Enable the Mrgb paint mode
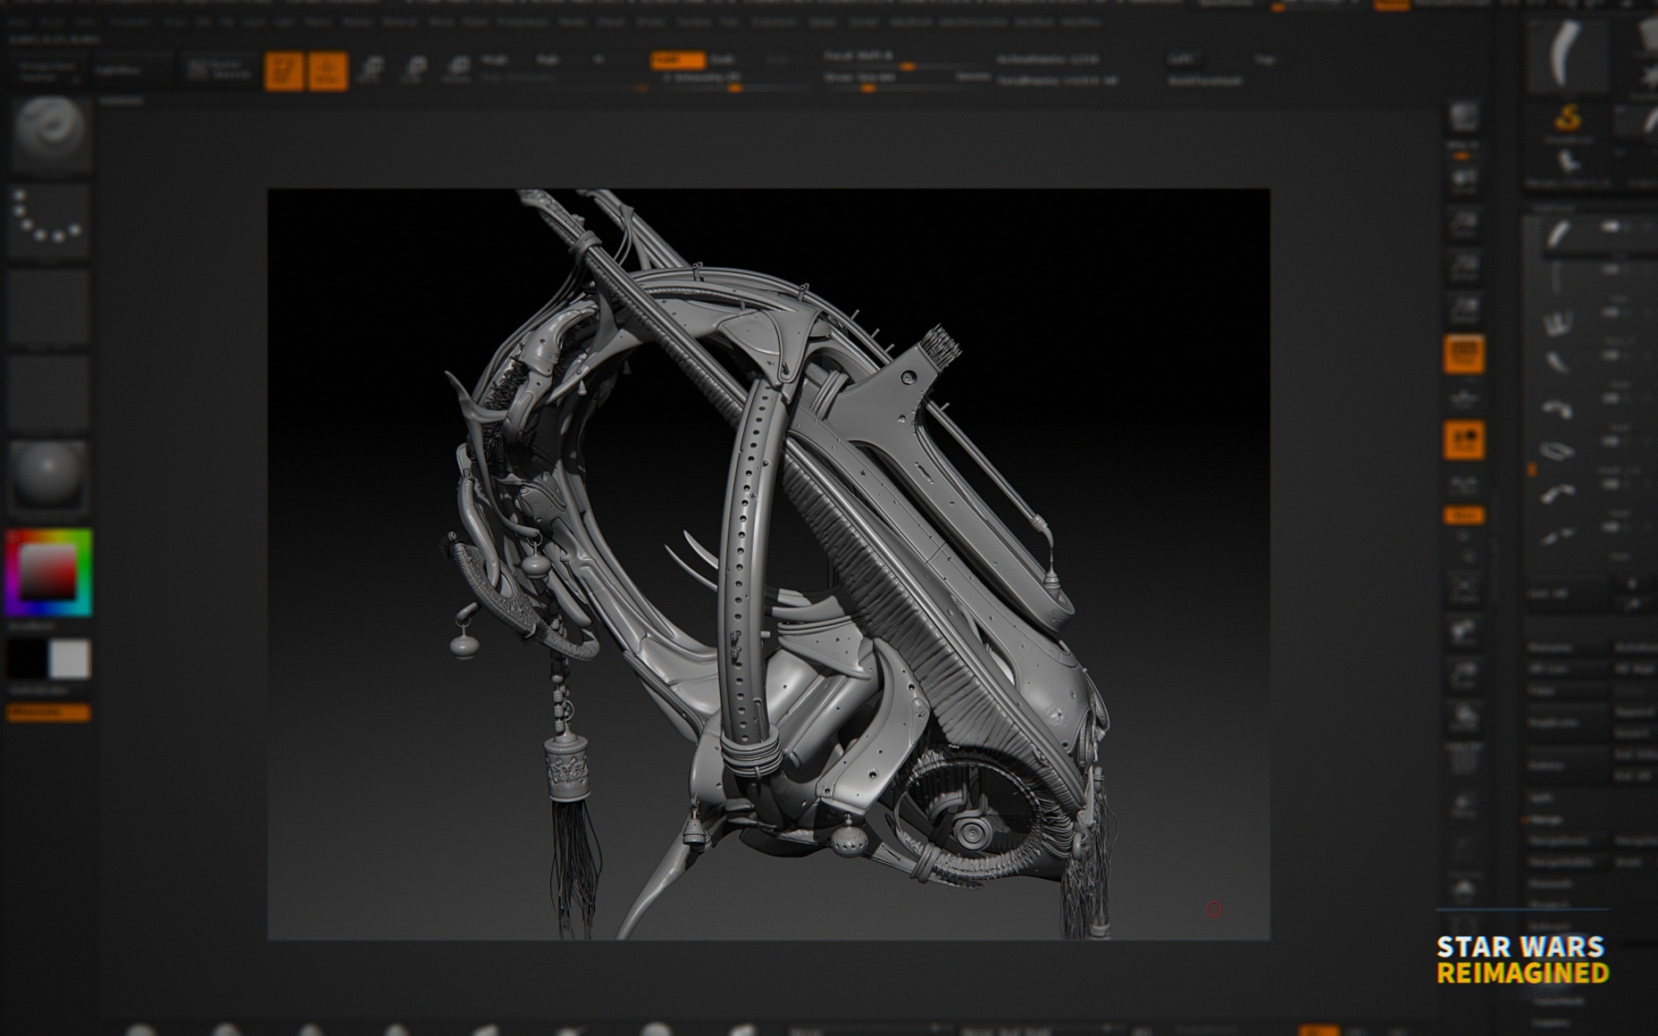Viewport: 1658px width, 1036px height. (494, 60)
